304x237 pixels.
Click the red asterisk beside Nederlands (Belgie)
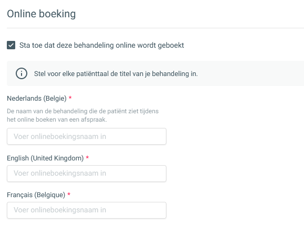click(70, 98)
